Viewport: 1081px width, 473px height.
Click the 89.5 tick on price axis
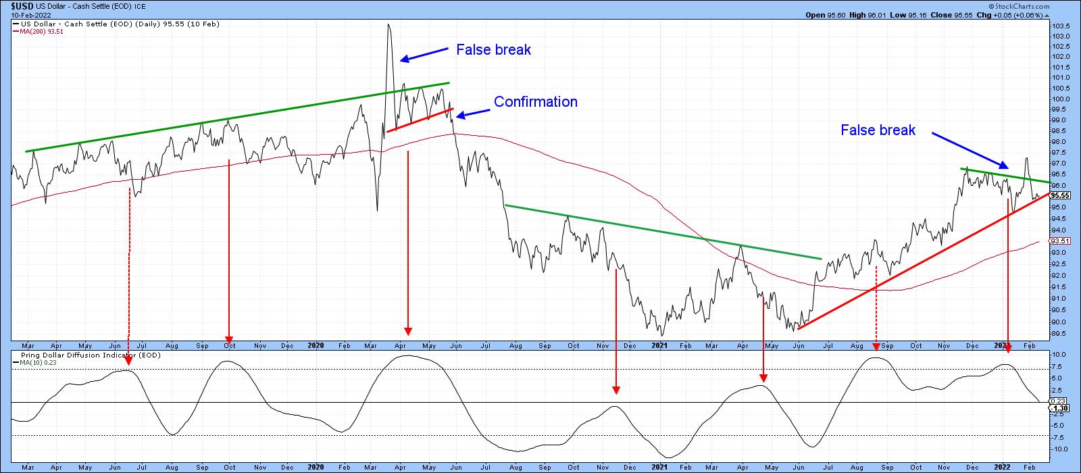(x=1059, y=333)
